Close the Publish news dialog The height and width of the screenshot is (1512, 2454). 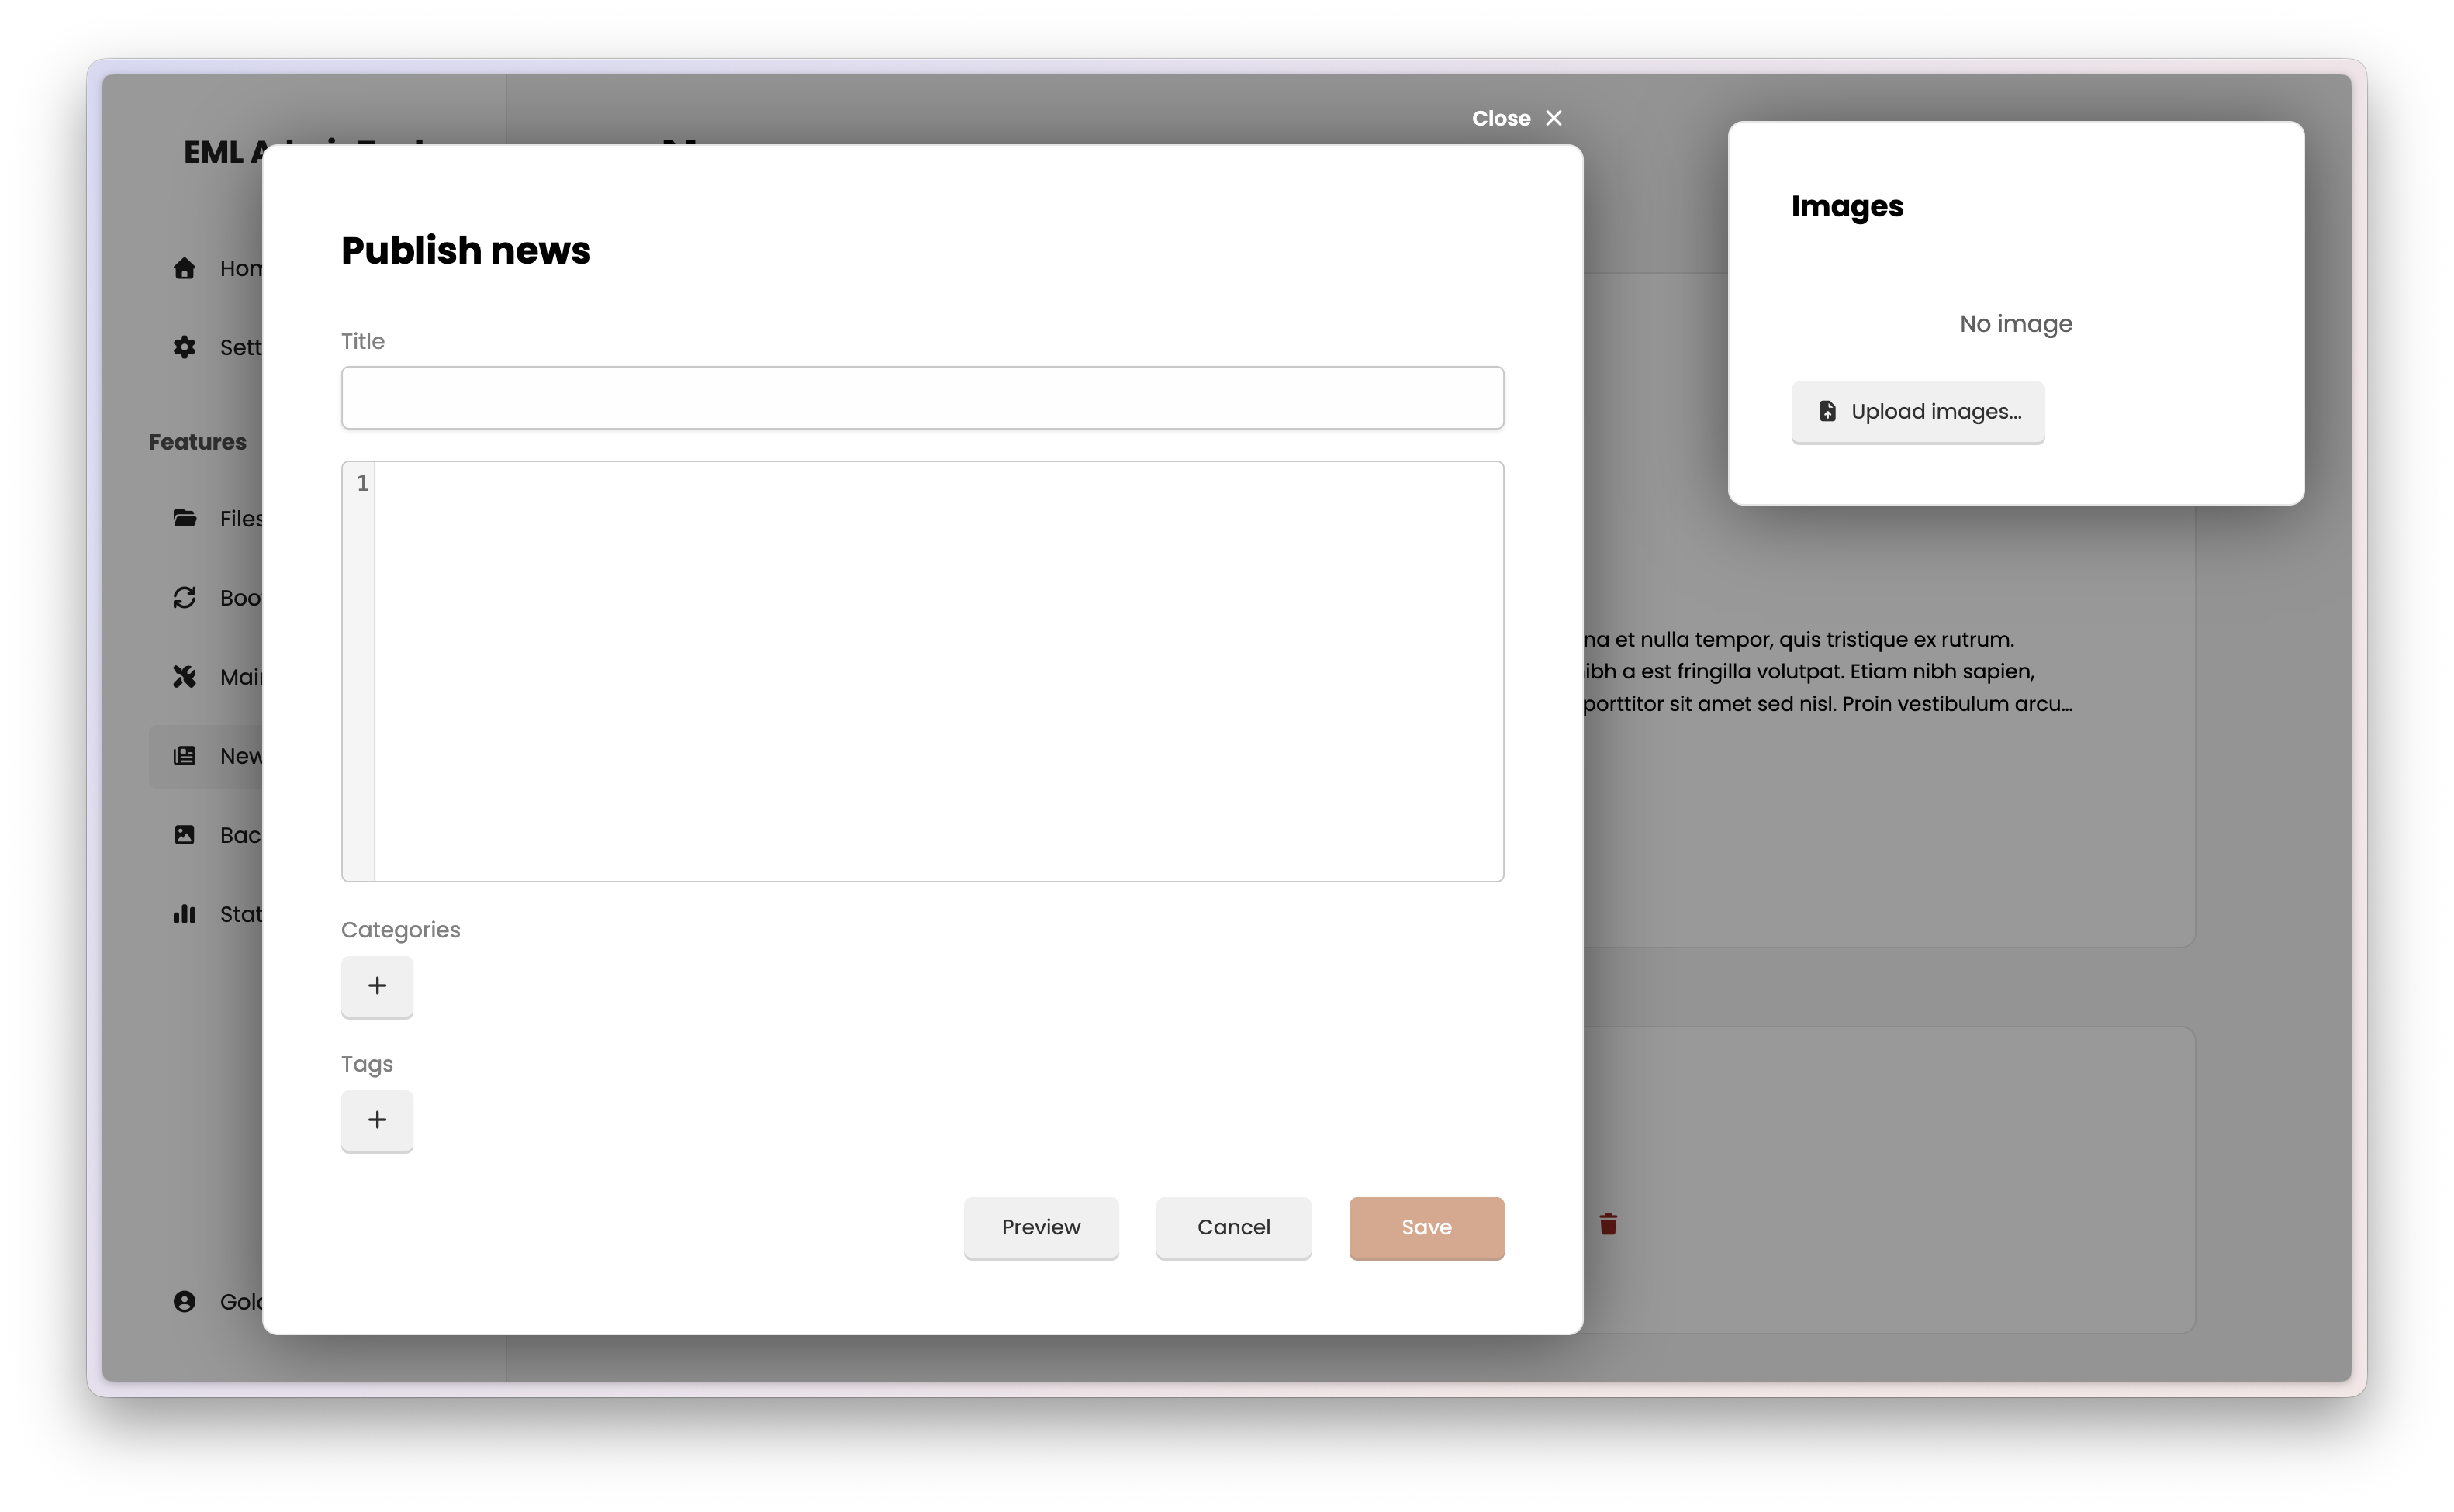(1516, 117)
